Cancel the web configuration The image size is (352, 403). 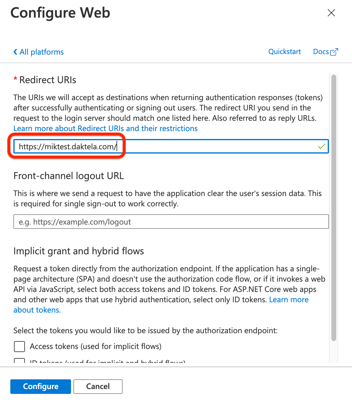coord(98,386)
